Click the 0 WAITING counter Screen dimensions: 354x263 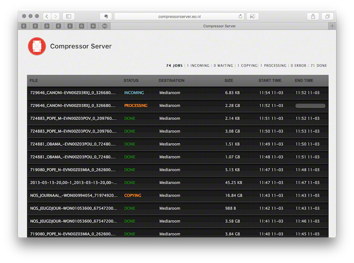pyautogui.click(x=223, y=66)
